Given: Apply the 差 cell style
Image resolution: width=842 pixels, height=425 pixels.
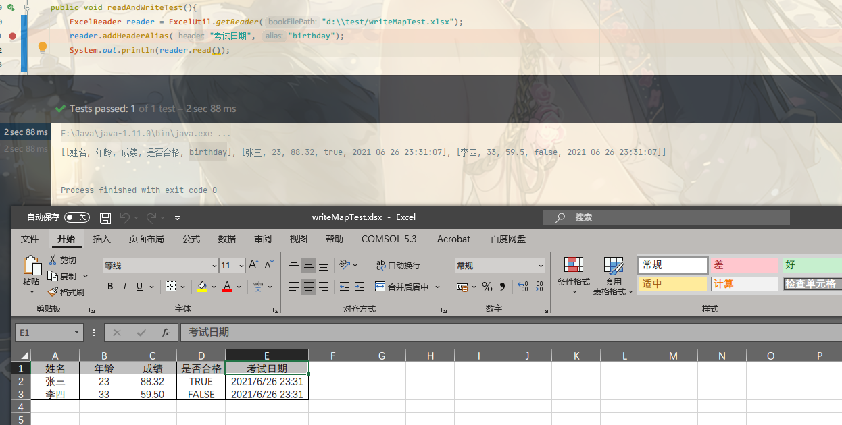Looking at the screenshot, I should [x=743, y=264].
